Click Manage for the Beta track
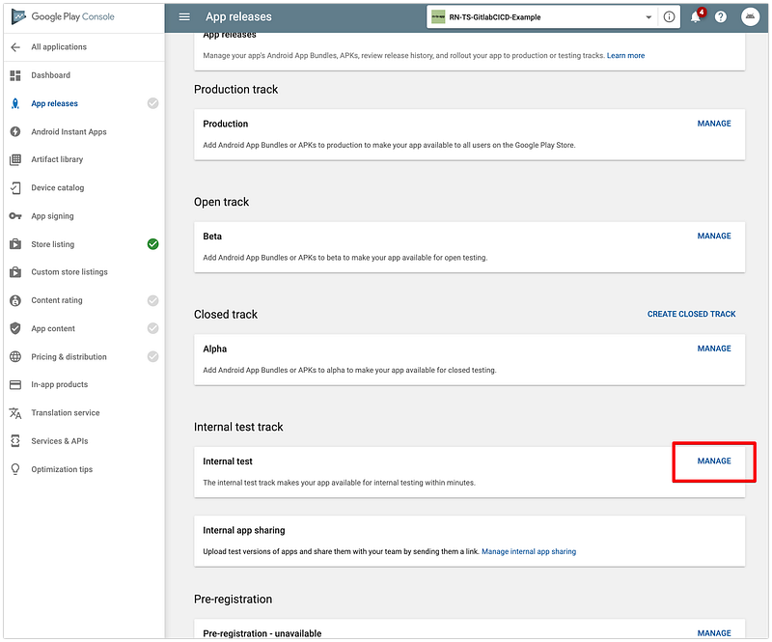The width and height of the screenshot is (772, 642). [x=714, y=236]
